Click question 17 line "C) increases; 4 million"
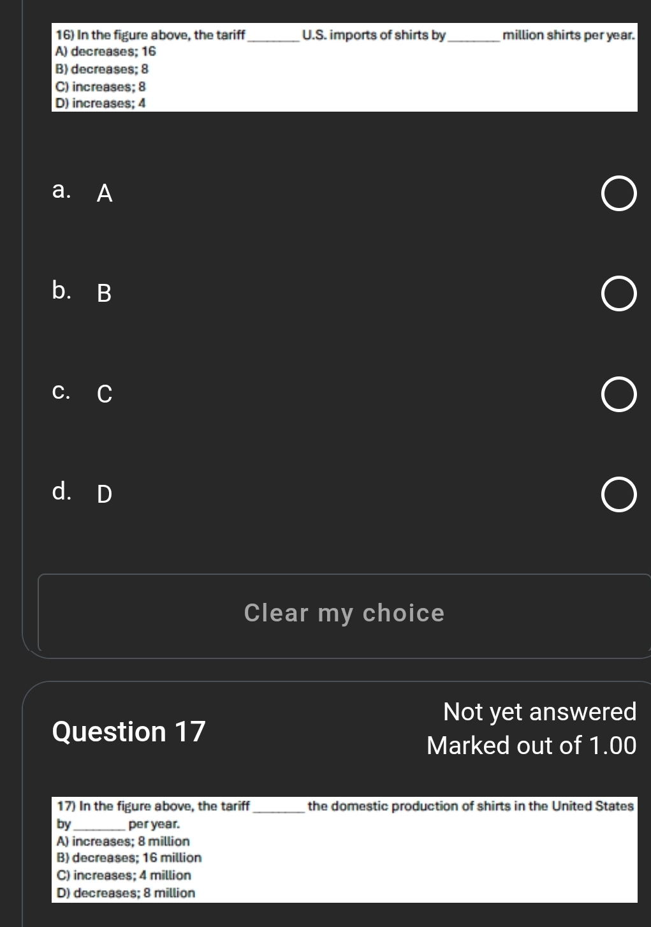The image size is (651, 927). 124,875
